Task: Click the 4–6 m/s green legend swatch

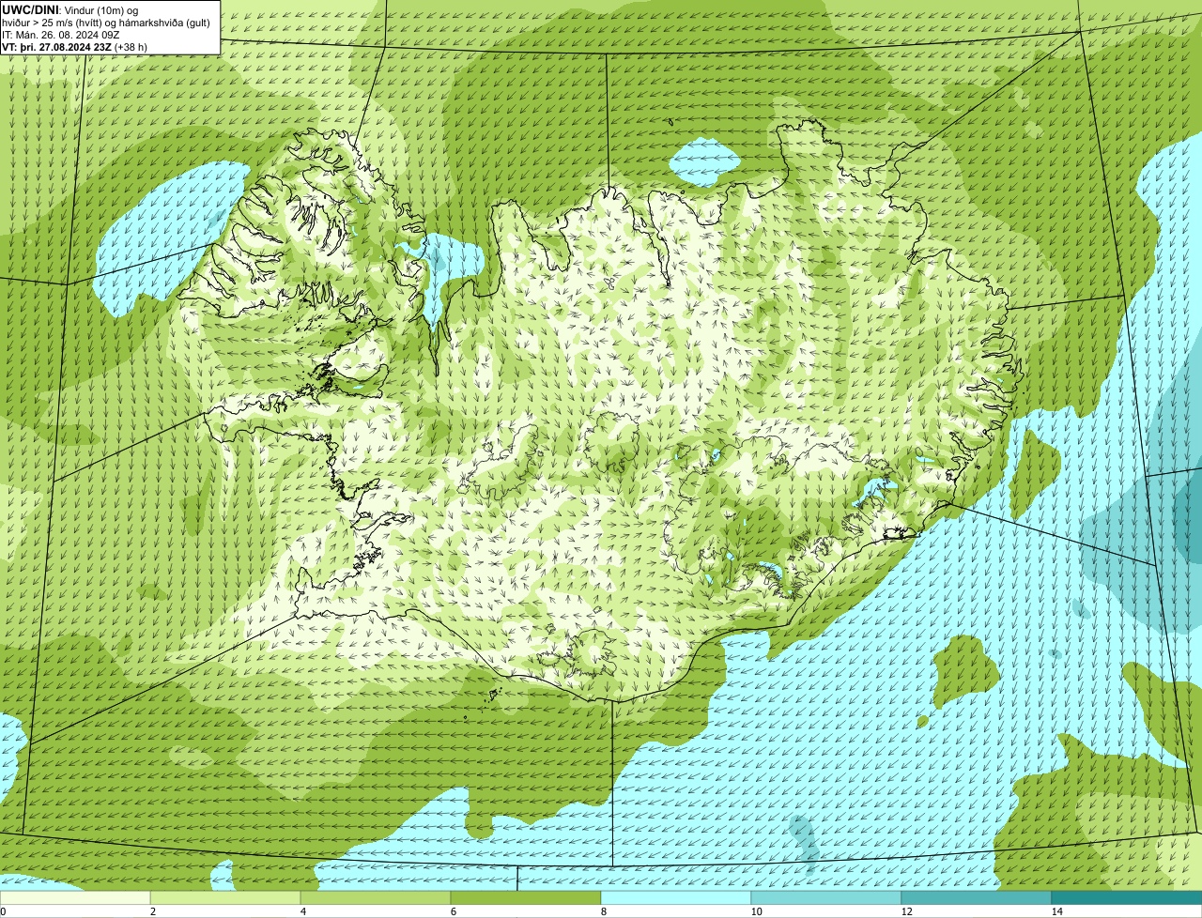Action: (376, 897)
